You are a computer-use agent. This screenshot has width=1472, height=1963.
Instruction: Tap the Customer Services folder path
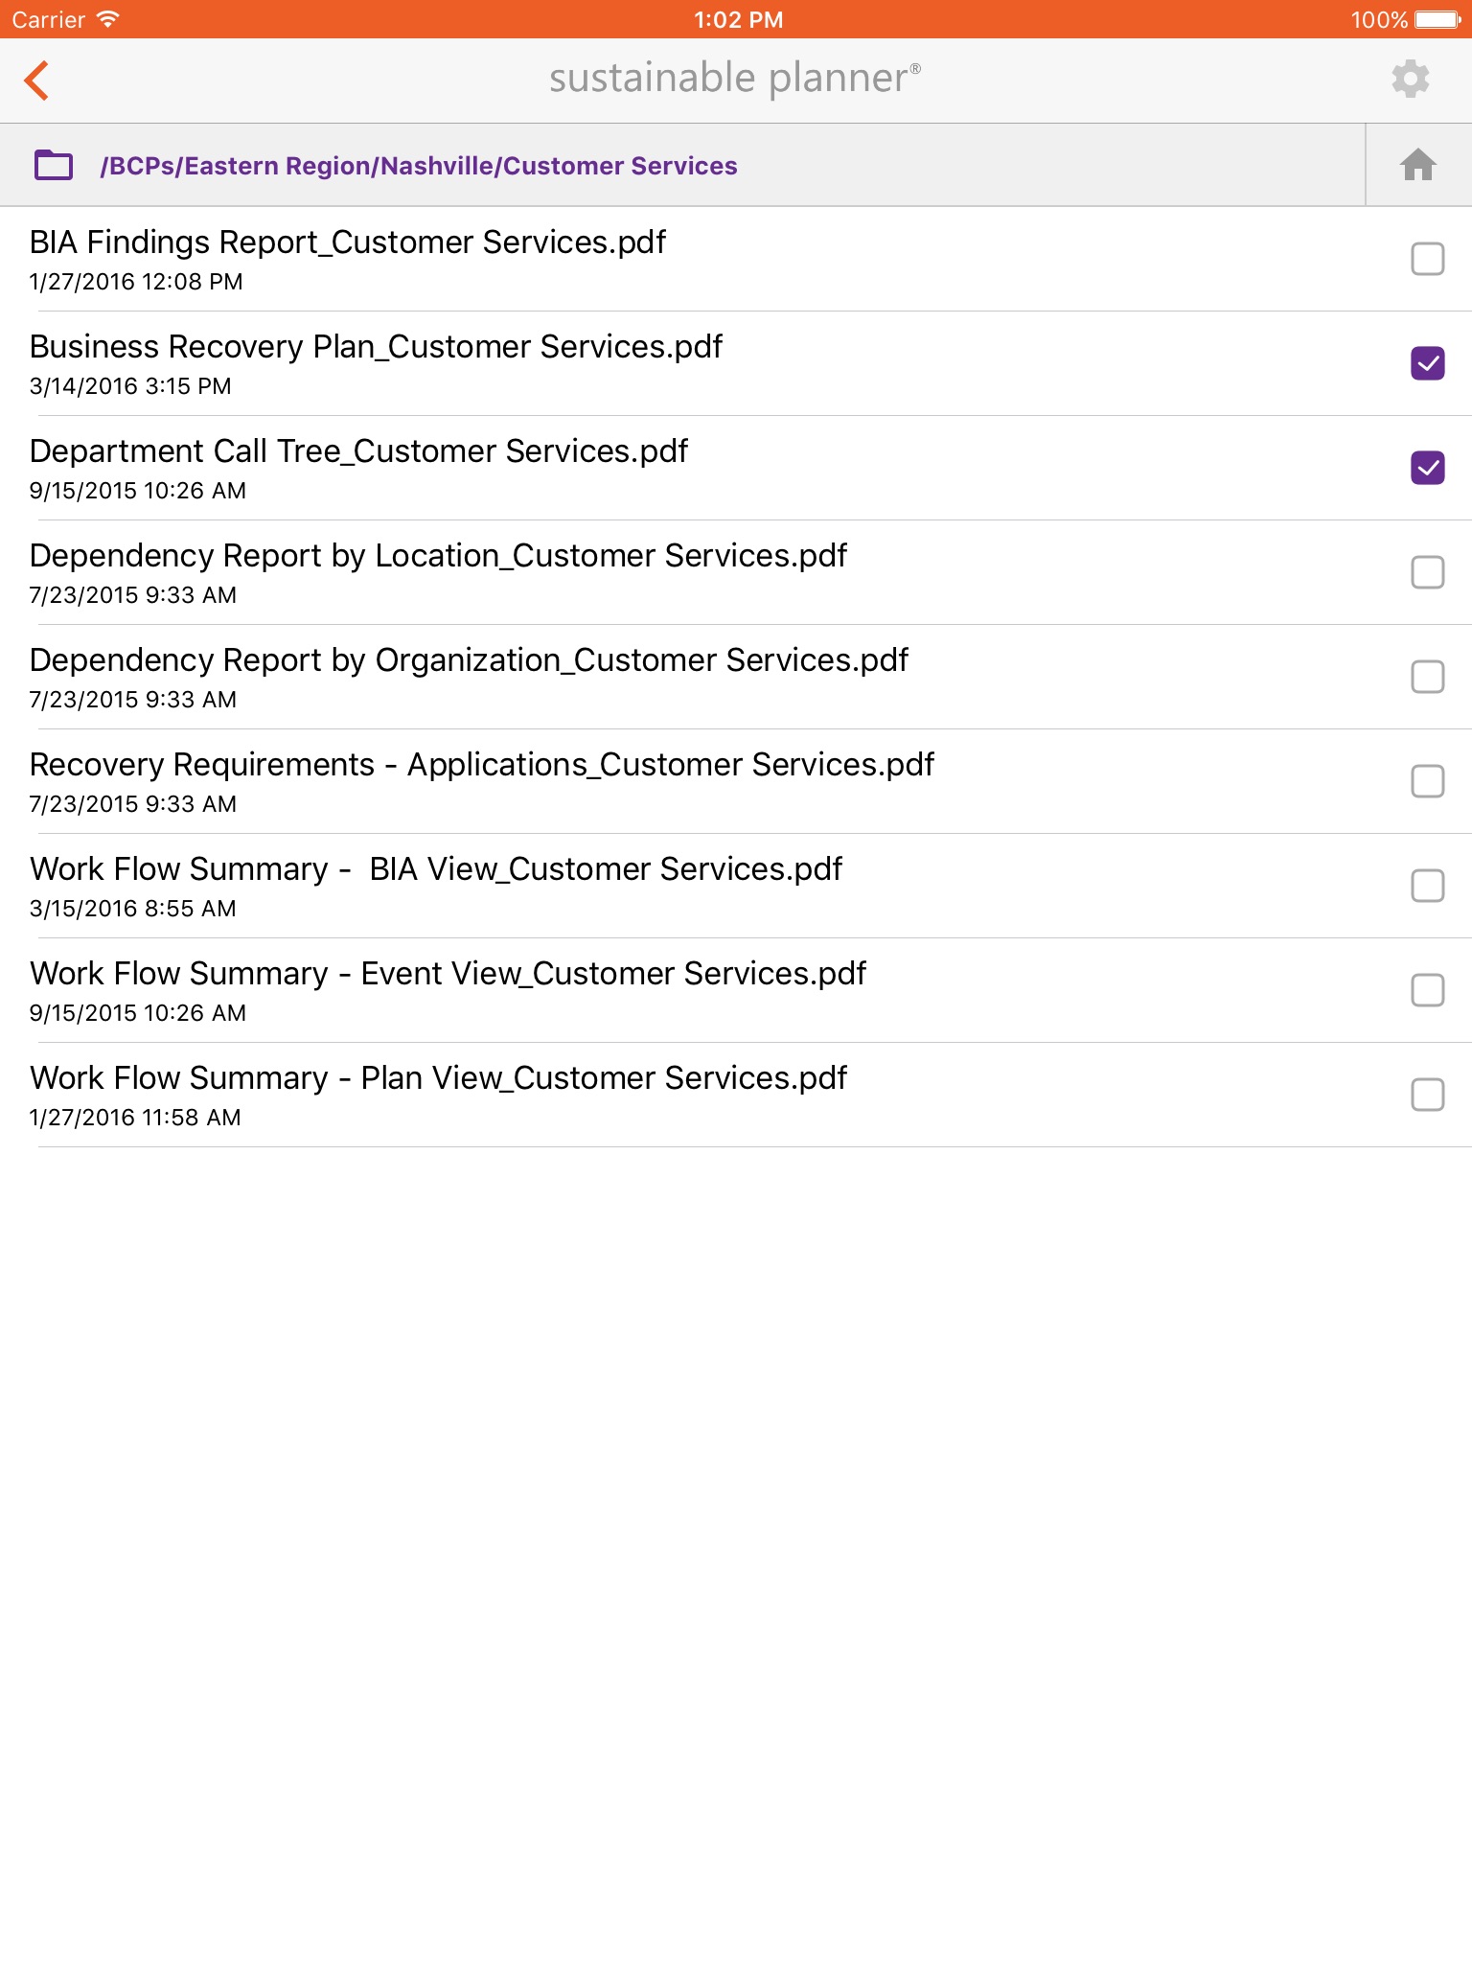coord(419,166)
